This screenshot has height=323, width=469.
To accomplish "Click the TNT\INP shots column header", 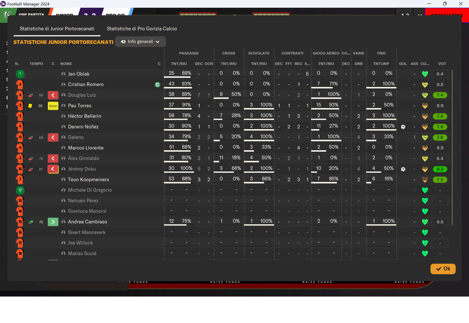I will click(x=381, y=64).
